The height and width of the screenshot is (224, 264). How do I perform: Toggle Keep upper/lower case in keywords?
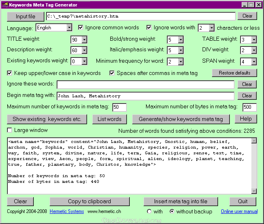pos(10,73)
